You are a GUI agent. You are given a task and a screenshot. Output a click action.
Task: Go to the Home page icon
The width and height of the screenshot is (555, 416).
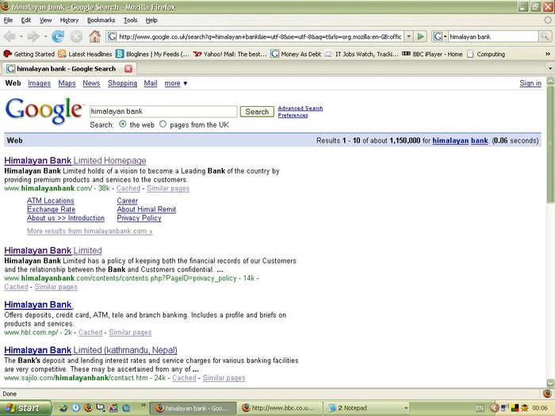coord(94,36)
